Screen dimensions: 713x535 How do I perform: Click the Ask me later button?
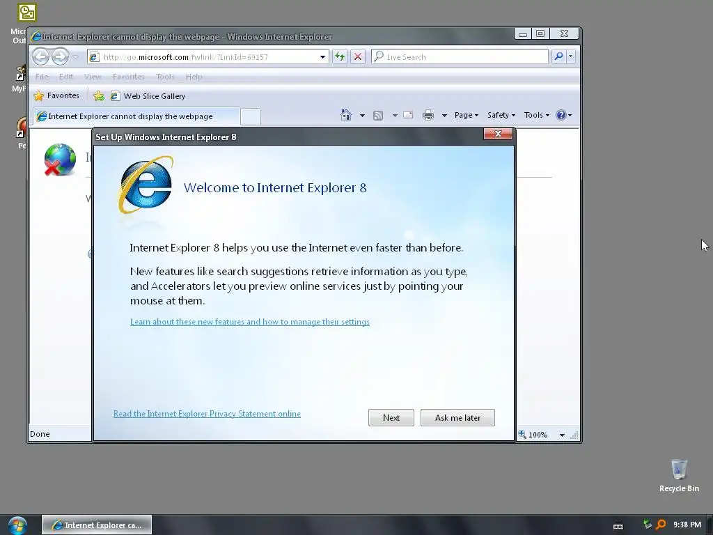[457, 418]
